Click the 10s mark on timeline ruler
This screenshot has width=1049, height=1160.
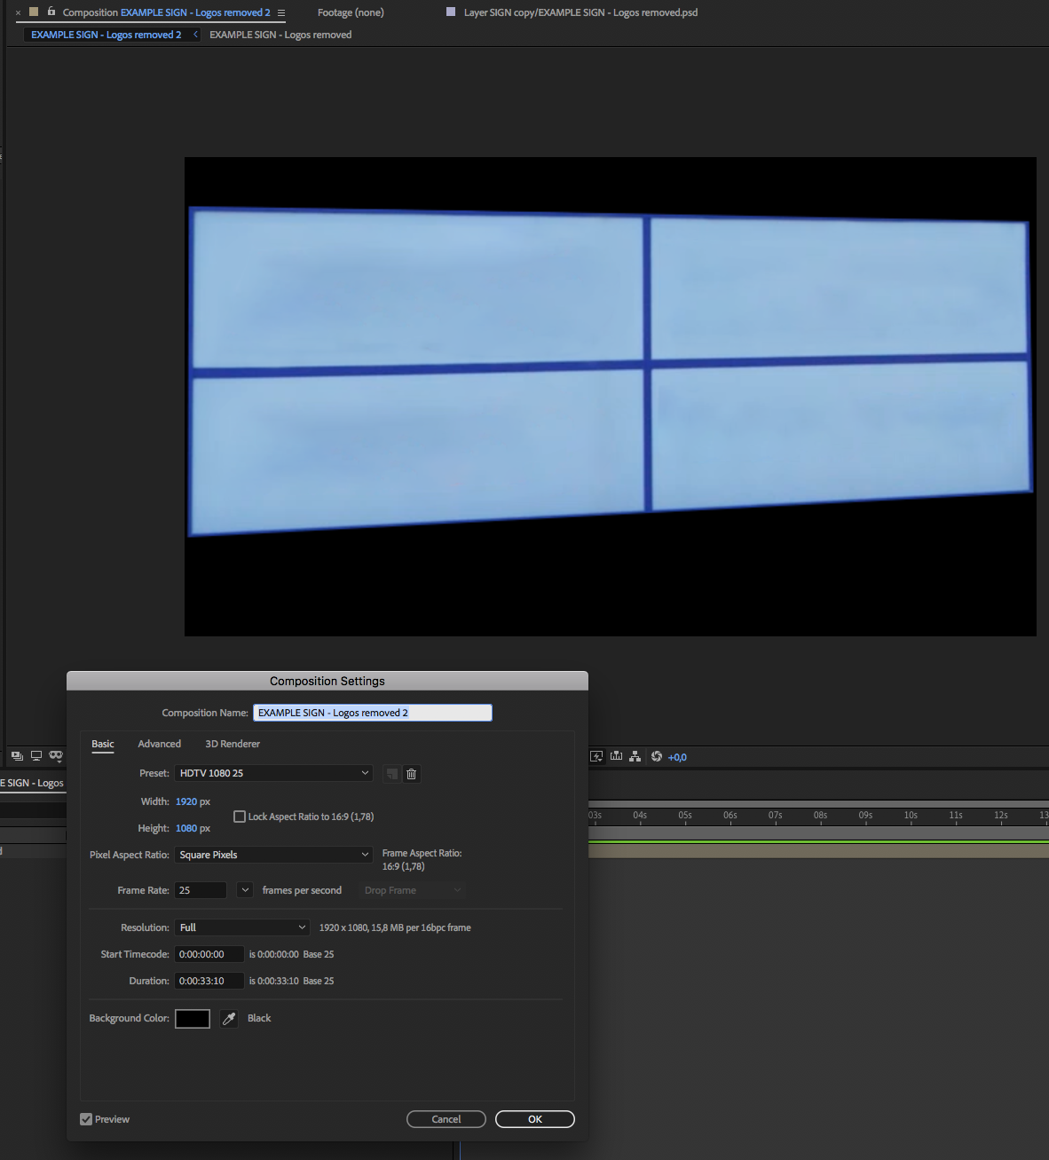[911, 816]
